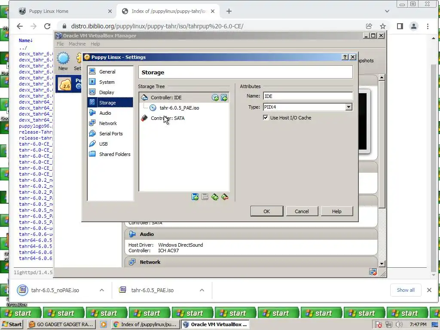Viewport: 440px width, 330px height.
Task: Open the Audio settings category
Action: point(110,113)
